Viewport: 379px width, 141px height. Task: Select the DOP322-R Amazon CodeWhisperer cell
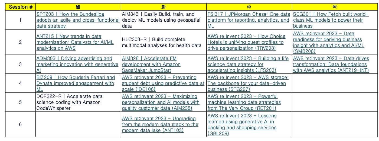pos(78,102)
